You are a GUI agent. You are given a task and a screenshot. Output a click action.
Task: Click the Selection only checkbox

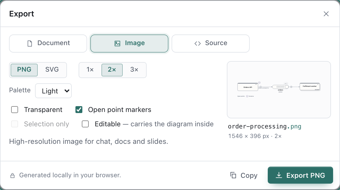[15, 124]
